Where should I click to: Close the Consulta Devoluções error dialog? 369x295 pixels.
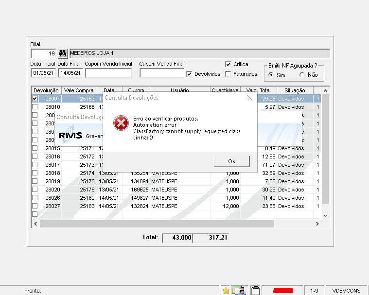pyautogui.click(x=250, y=98)
